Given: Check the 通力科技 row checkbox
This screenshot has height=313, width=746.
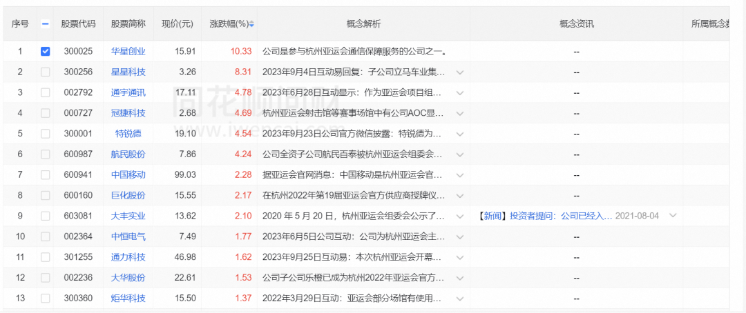Looking at the screenshot, I should click(x=45, y=257).
